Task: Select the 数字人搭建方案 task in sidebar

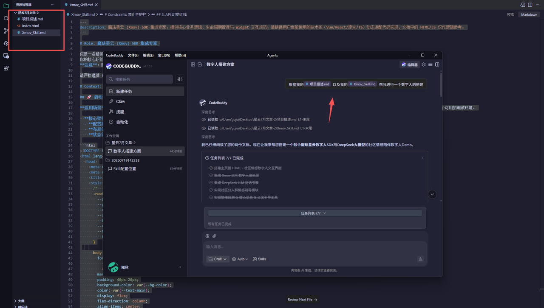Action: [145, 151]
